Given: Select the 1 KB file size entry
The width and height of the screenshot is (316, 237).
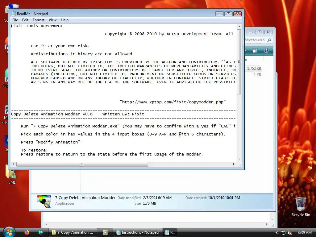Looking at the screenshot, I should [x=257, y=75].
